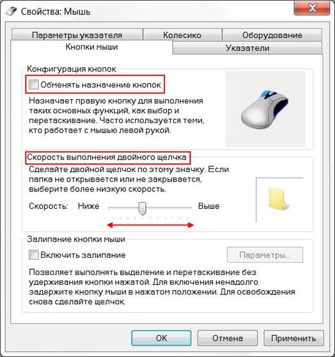The image size is (335, 357).
Task: Click the Включить залипание label text
Action: pos(83,255)
